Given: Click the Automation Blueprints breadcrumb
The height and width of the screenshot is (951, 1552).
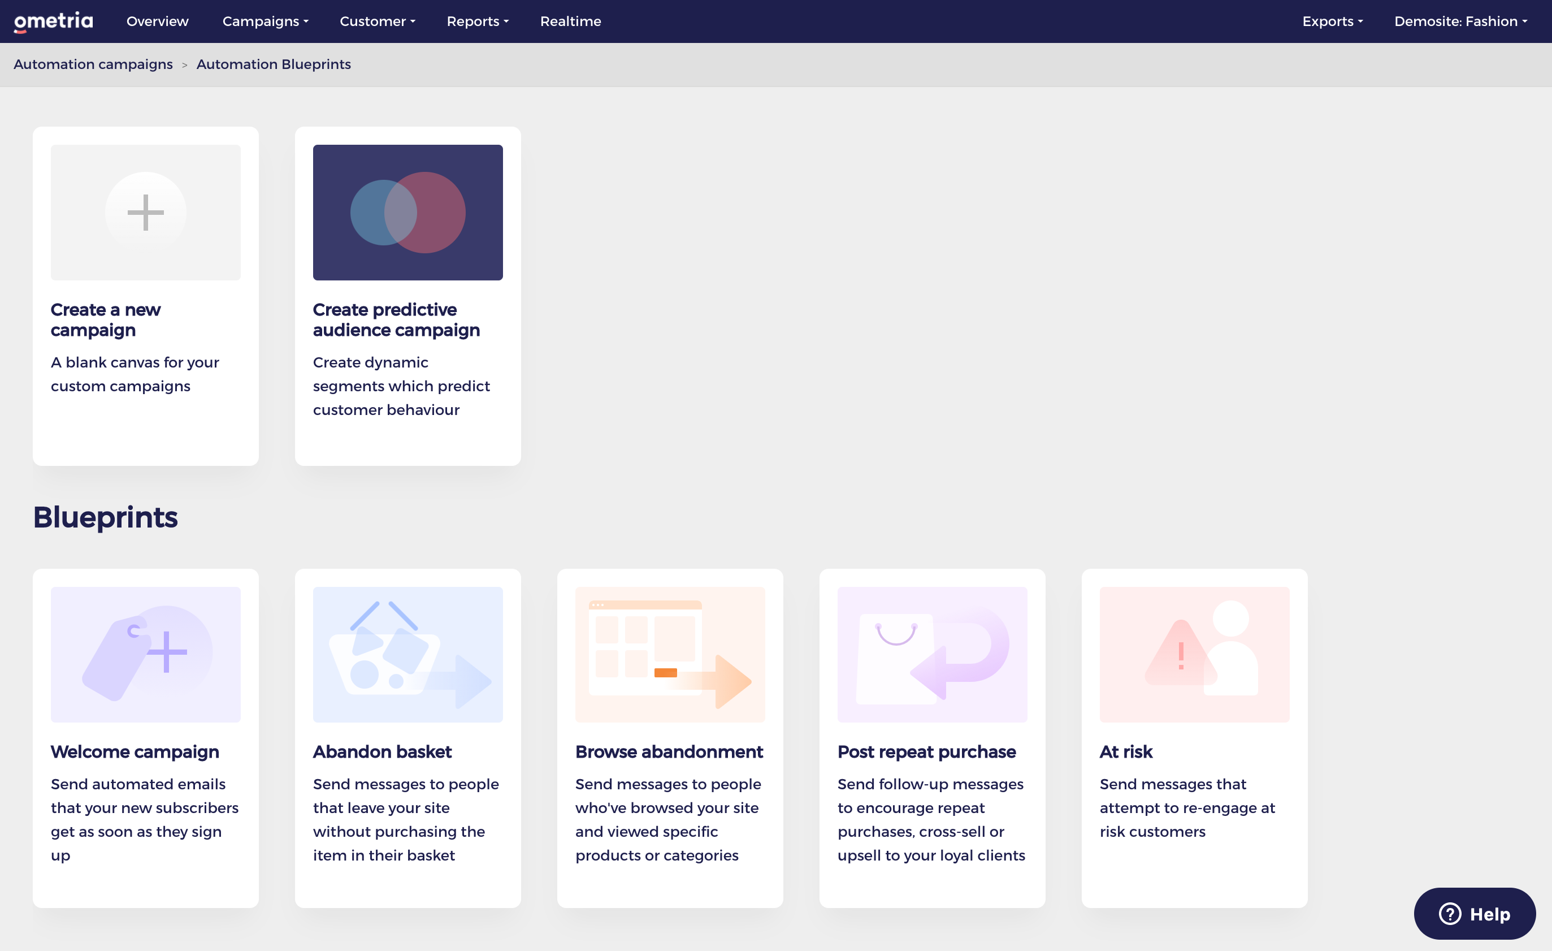Looking at the screenshot, I should click(274, 64).
